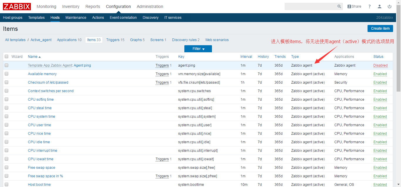Switch to Discovery rules 2 tab
This screenshot has height=187, width=401.
[x=186, y=40]
